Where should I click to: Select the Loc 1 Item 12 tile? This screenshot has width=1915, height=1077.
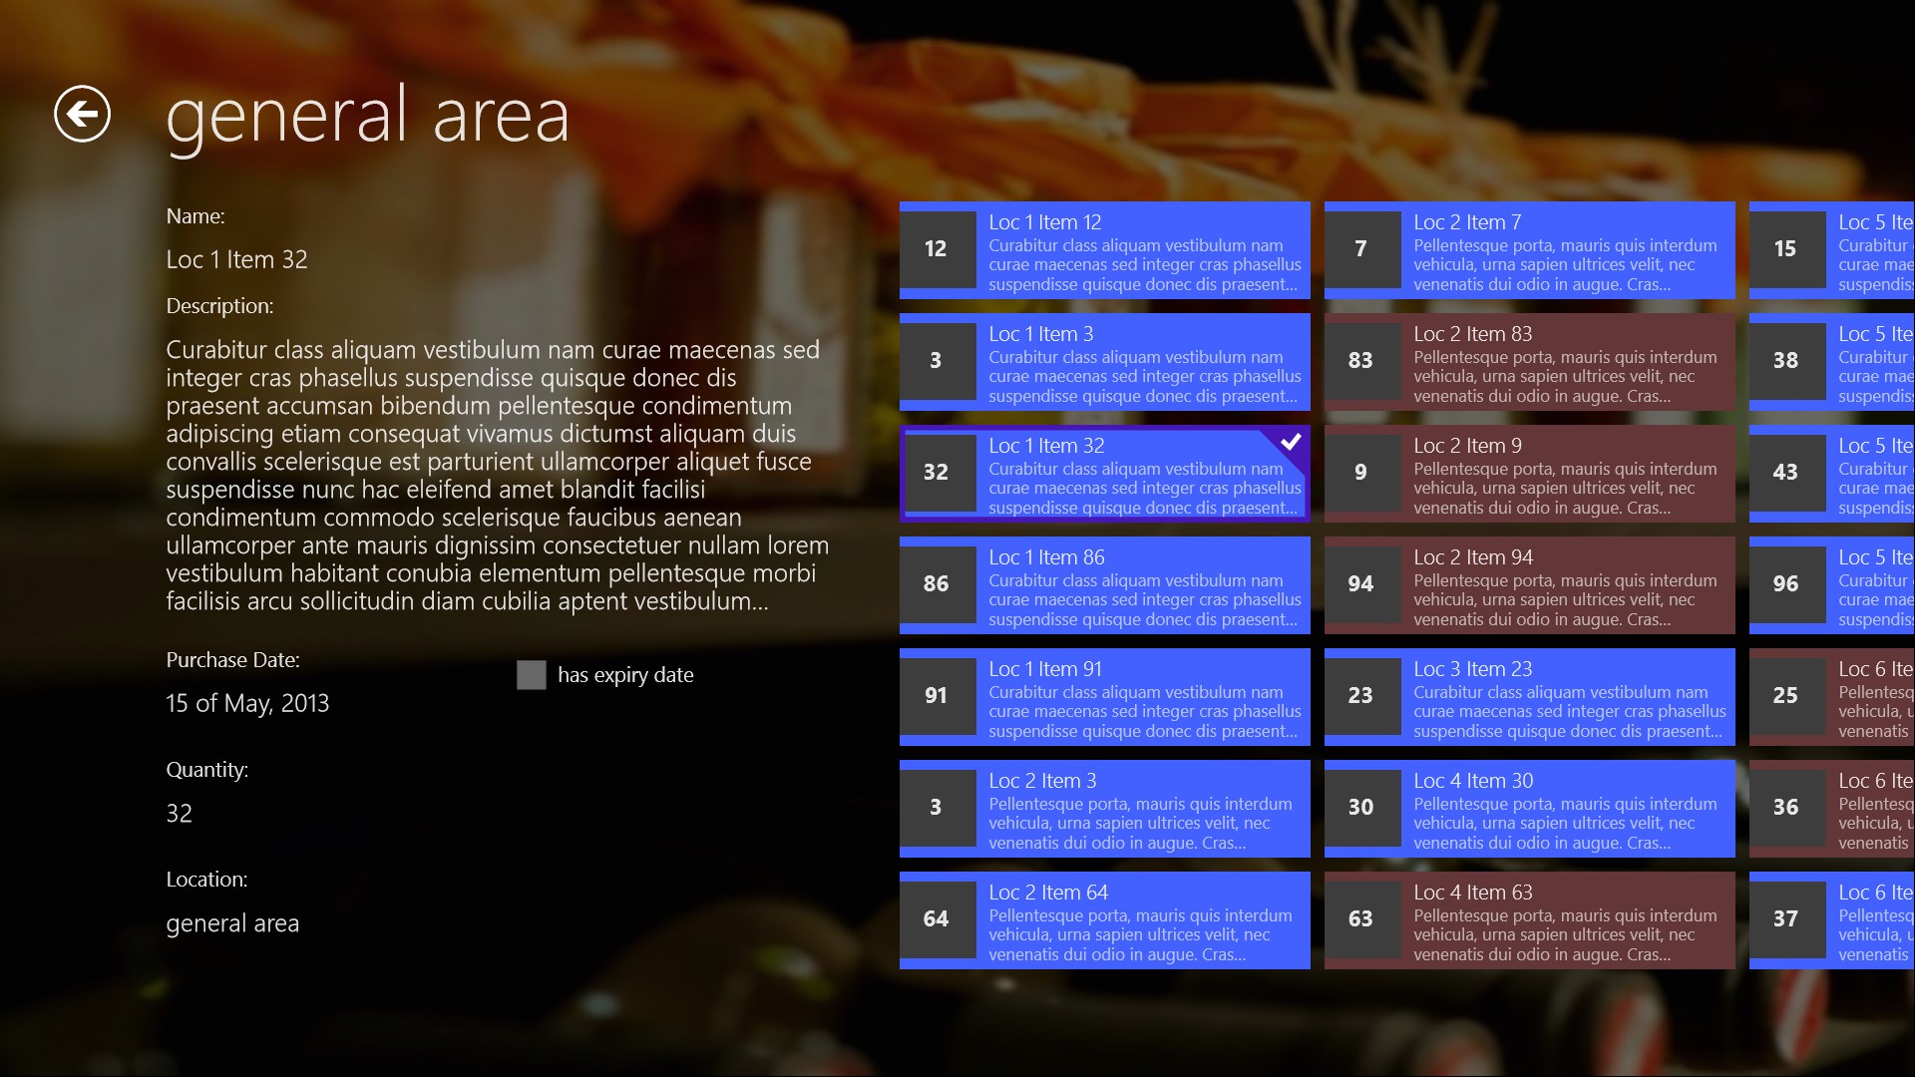coord(1104,250)
